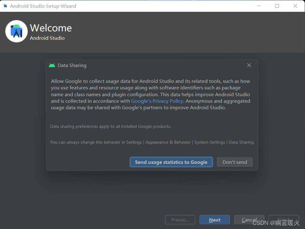
Task: Minimize the Setup Wizard window
Action: [x=259, y=6]
